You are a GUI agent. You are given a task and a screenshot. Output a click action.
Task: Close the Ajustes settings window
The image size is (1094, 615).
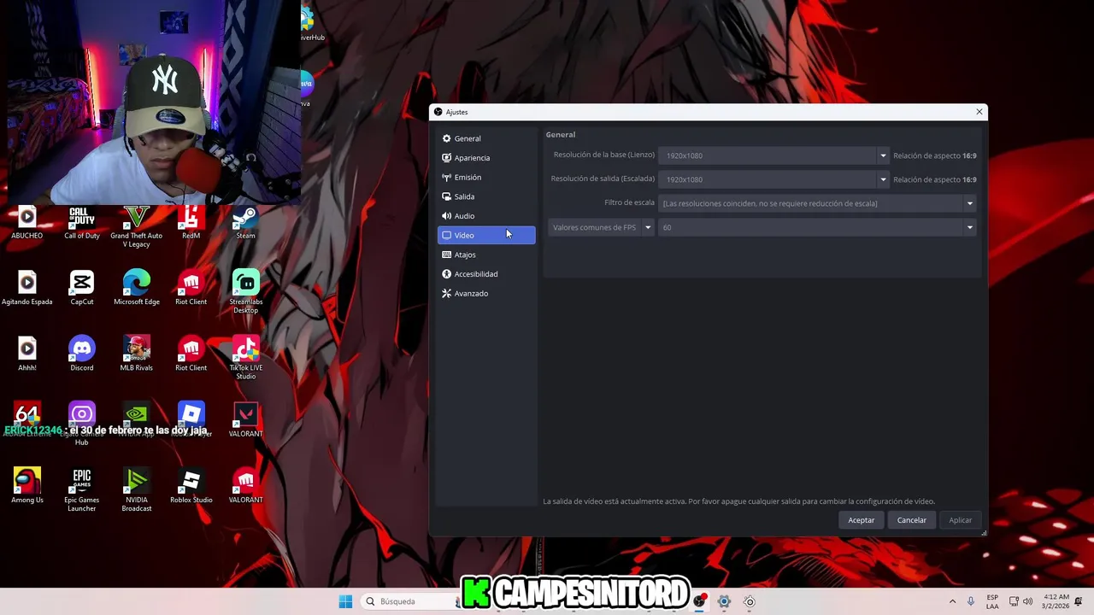pos(979,112)
